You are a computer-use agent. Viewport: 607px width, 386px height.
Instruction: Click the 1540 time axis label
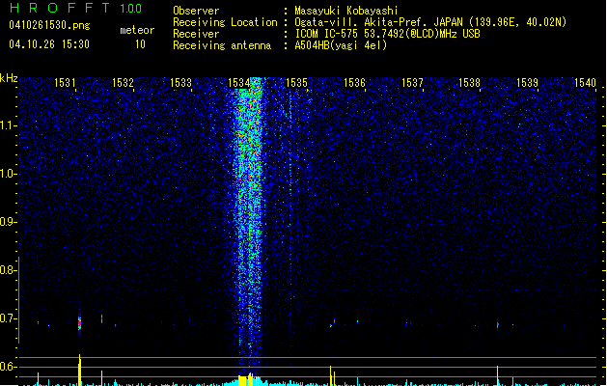(x=585, y=82)
